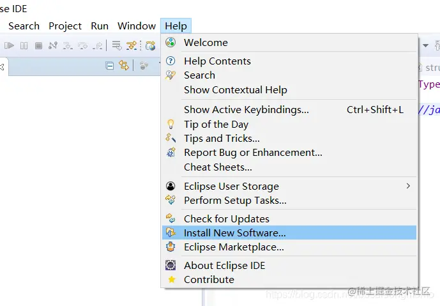440x306 pixels.
Task: Choose Welcome from Help menu
Action: [289, 43]
